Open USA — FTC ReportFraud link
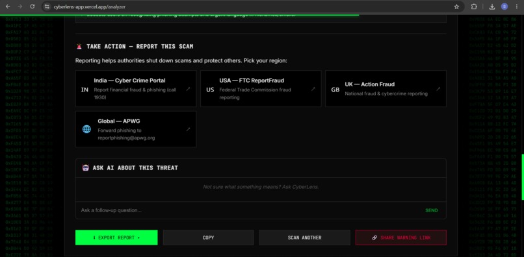 (x=261, y=88)
